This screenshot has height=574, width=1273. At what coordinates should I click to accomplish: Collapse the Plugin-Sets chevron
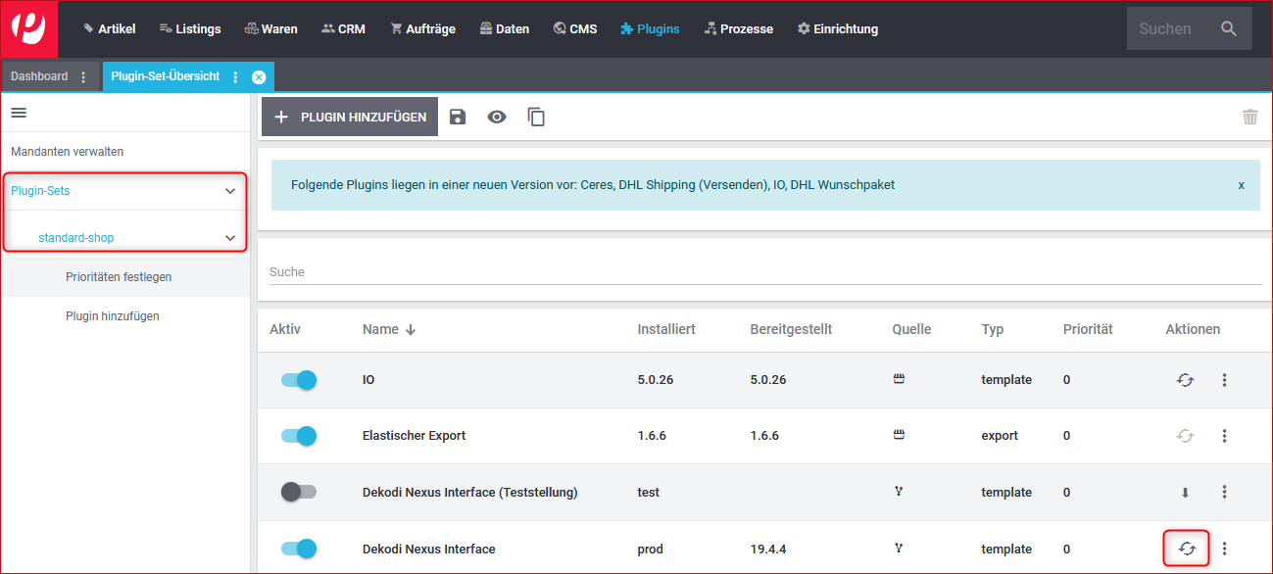coord(230,191)
